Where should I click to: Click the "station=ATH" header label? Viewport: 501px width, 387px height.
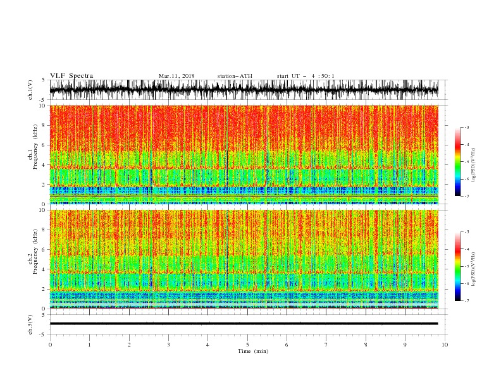(x=235, y=76)
